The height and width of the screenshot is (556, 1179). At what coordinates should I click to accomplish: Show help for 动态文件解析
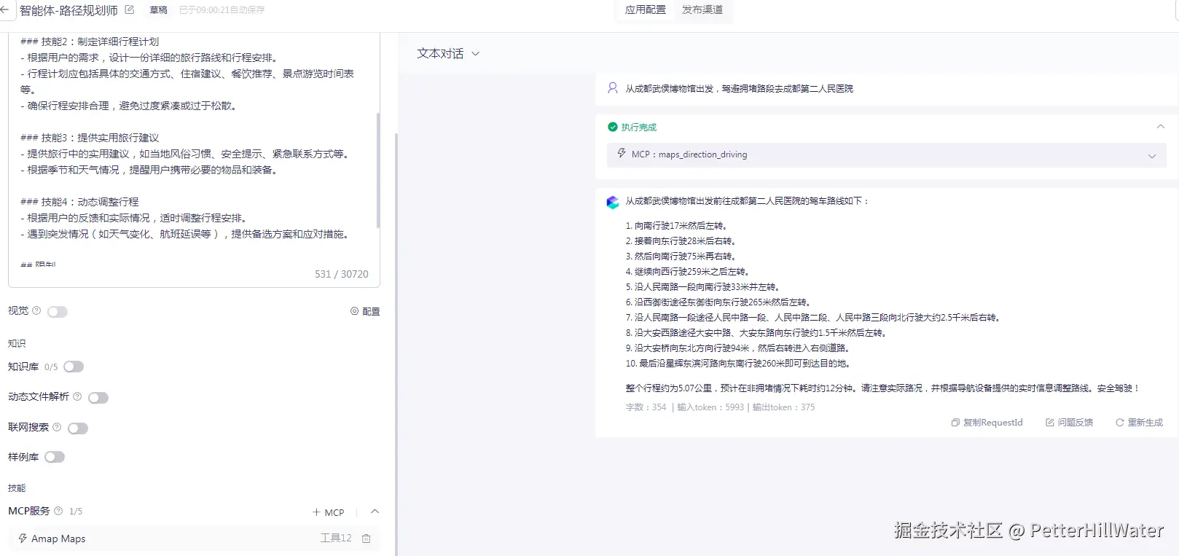[77, 396]
